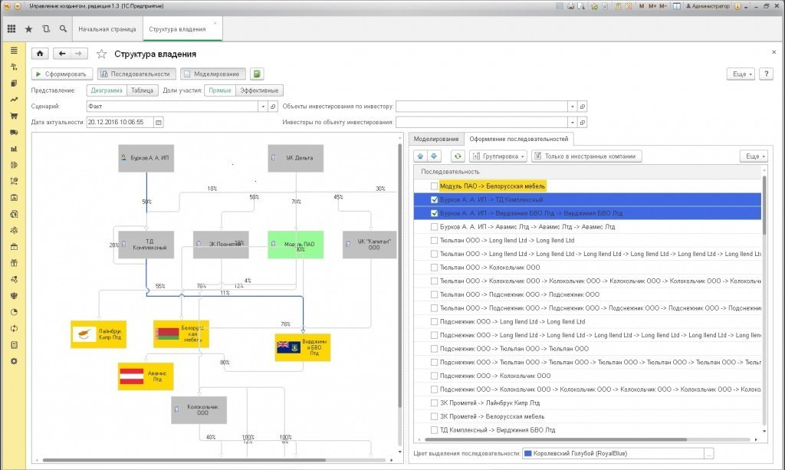Open the top Еще menu
The image size is (785, 470).
741,74
